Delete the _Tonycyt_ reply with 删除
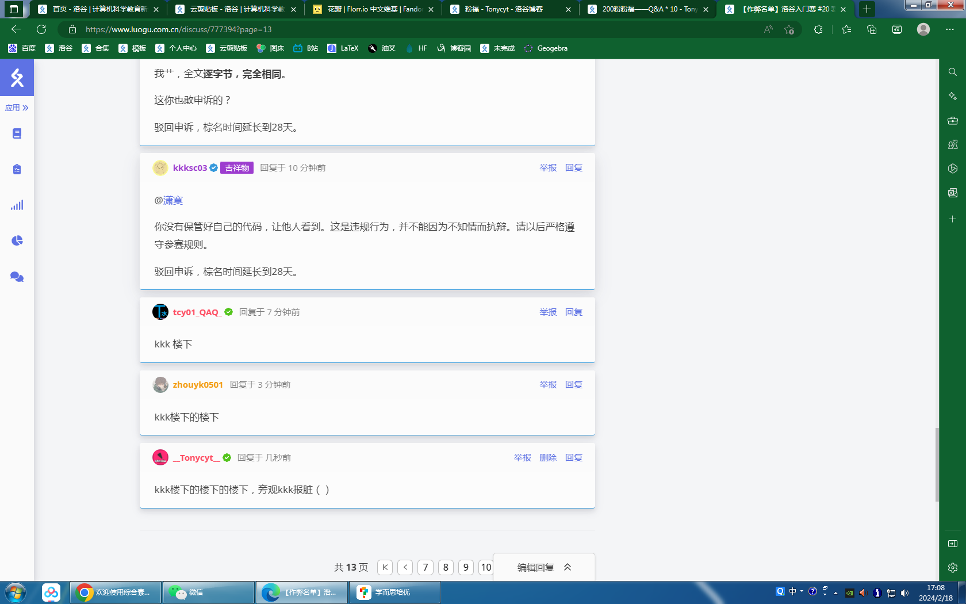Screen dimensions: 966x604 548,457
